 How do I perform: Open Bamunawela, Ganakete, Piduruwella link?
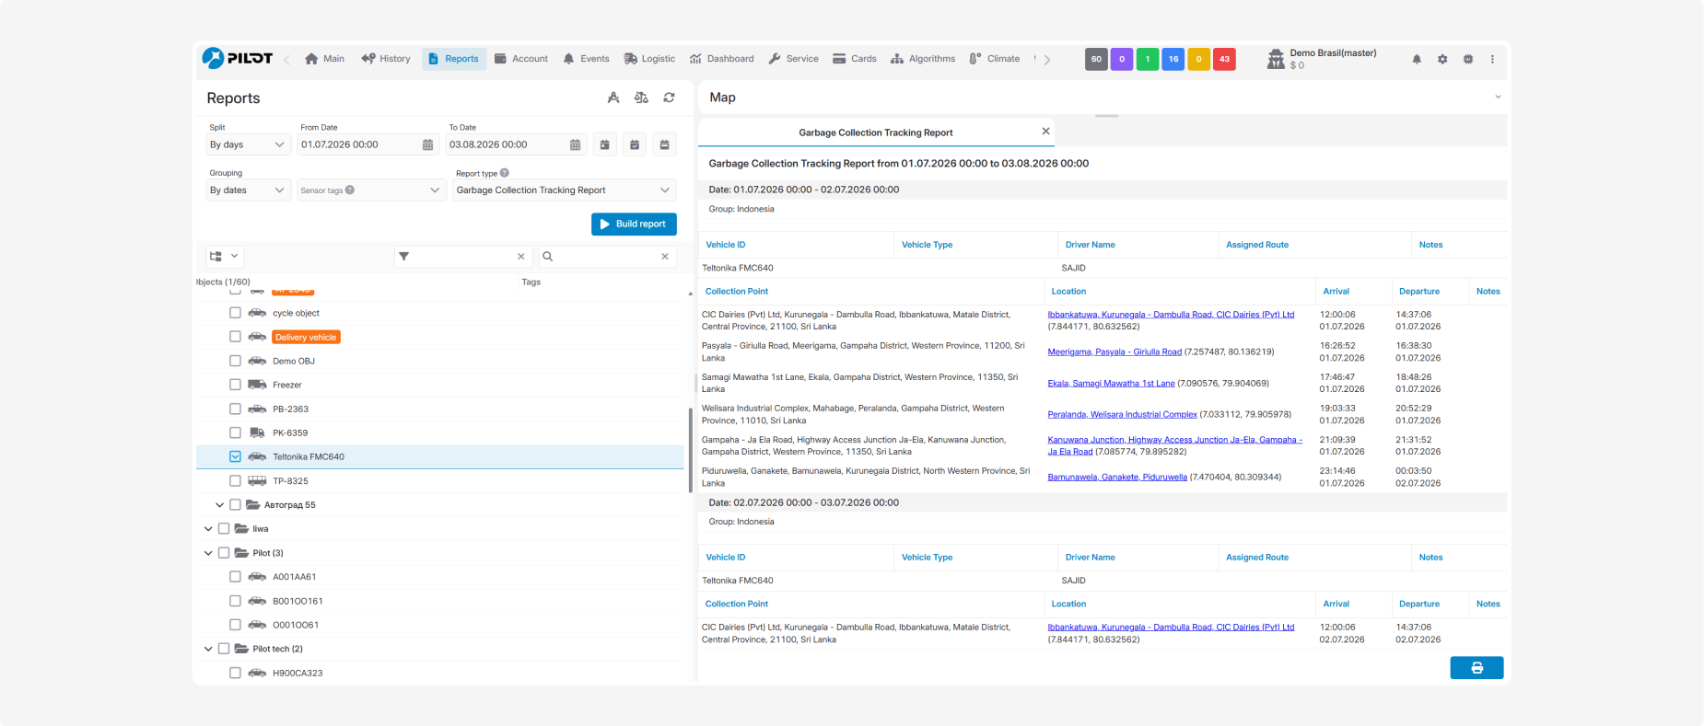pos(1117,477)
